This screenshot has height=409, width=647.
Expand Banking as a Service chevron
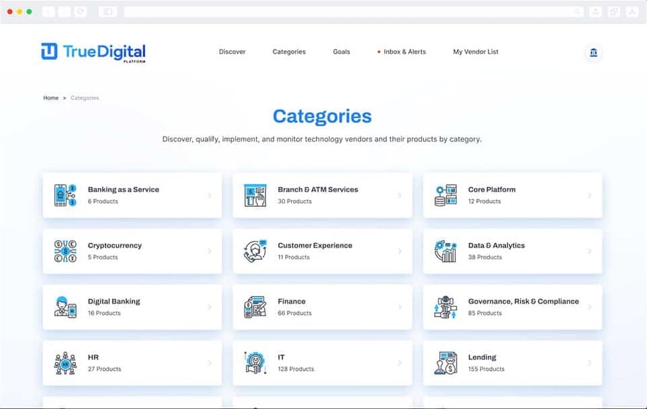tap(210, 195)
